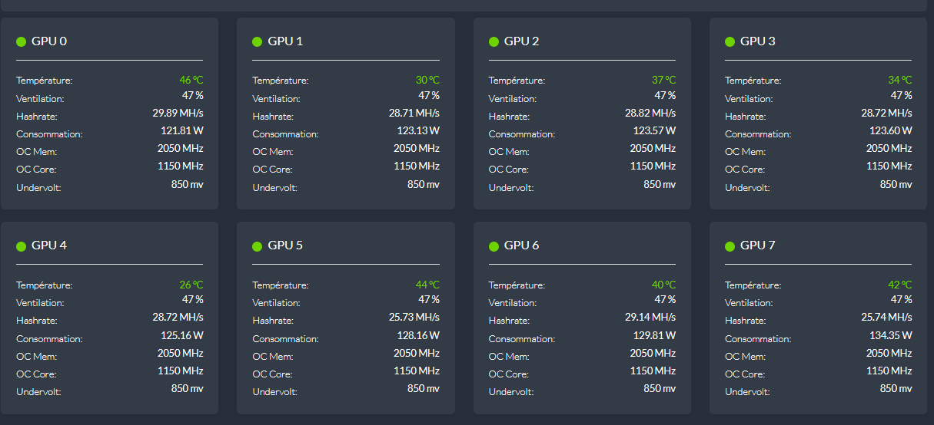The image size is (934, 425).
Task: Select the Ventilation 47 % value on GPU 5
Action: [x=429, y=299]
